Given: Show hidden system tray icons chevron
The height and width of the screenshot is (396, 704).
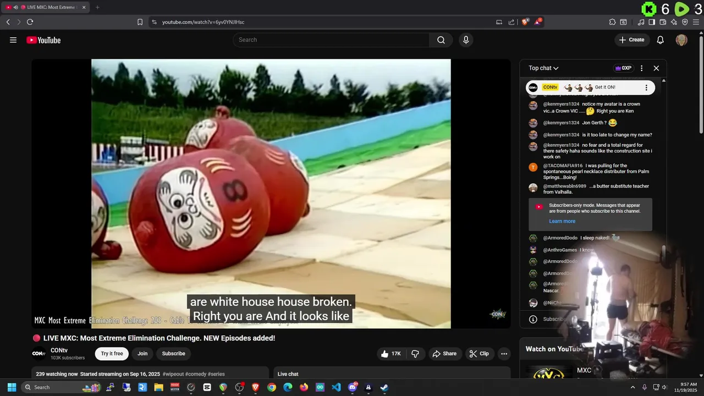Looking at the screenshot, I should 632,387.
